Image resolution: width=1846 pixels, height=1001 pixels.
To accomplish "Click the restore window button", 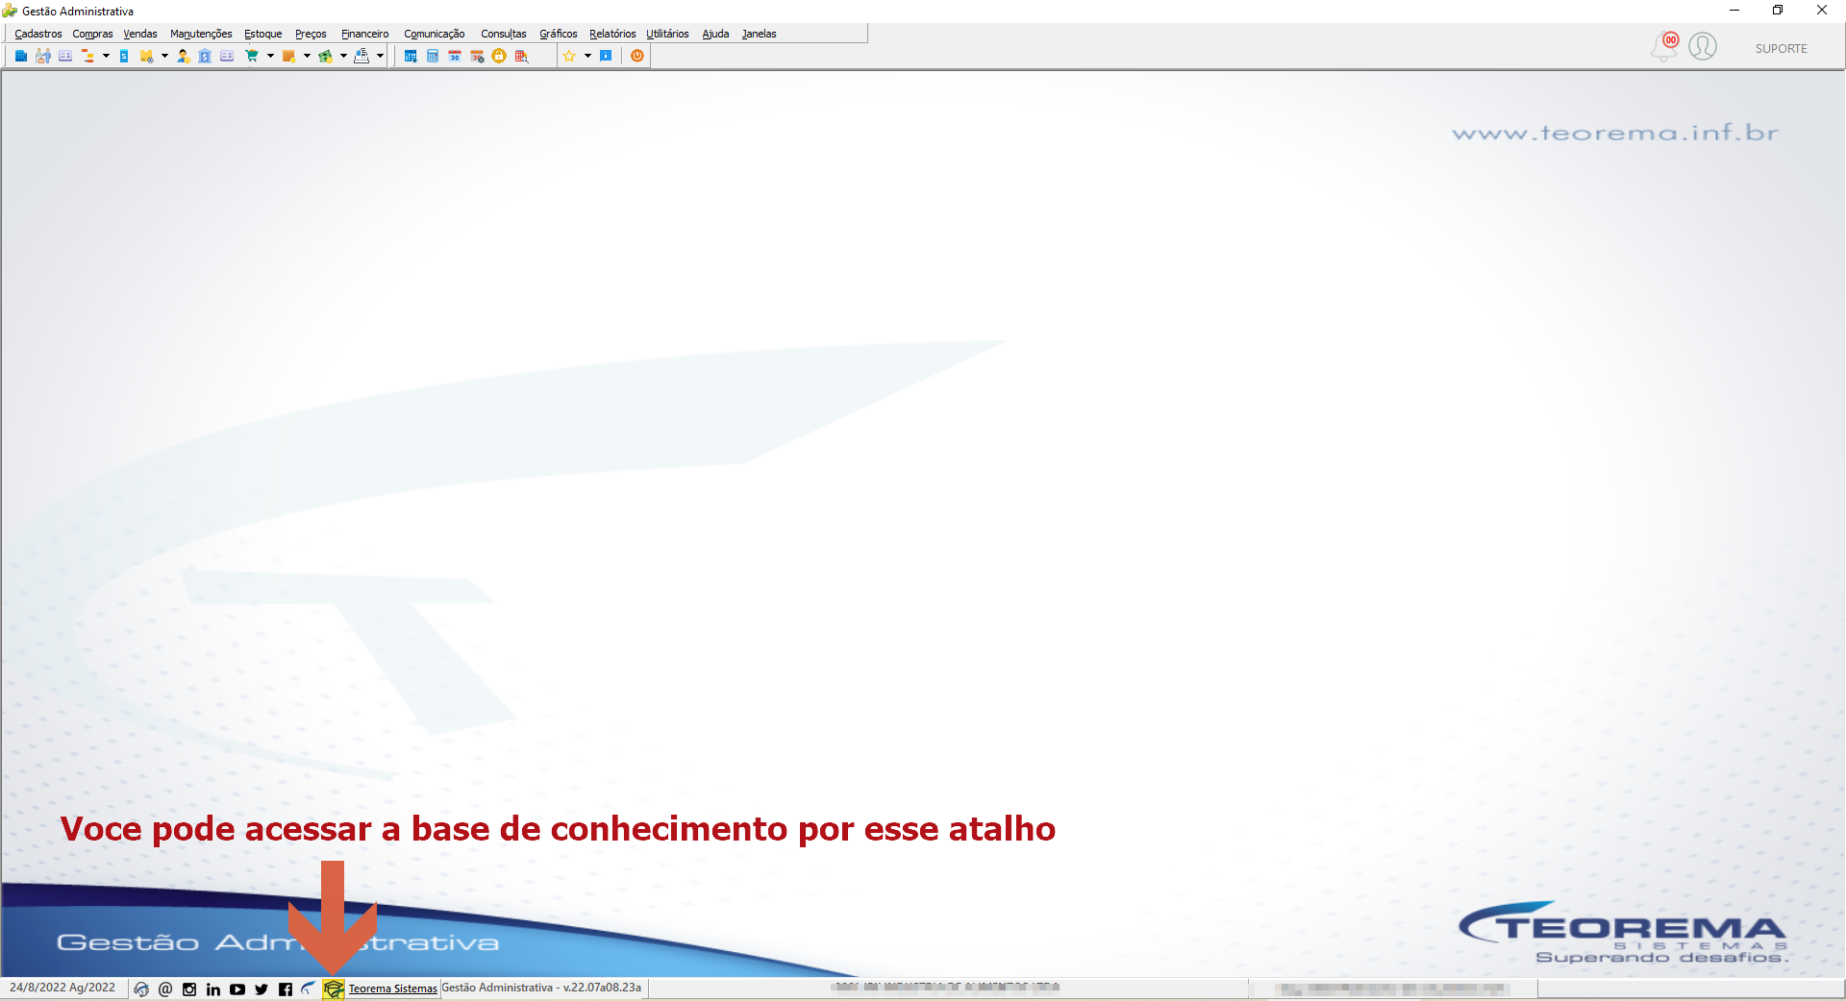I will 1778,11.
